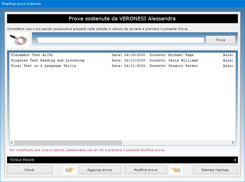Click the horizontal scrollbar thumb in the list
Viewport: 245px width, 182px height.
(68, 142)
